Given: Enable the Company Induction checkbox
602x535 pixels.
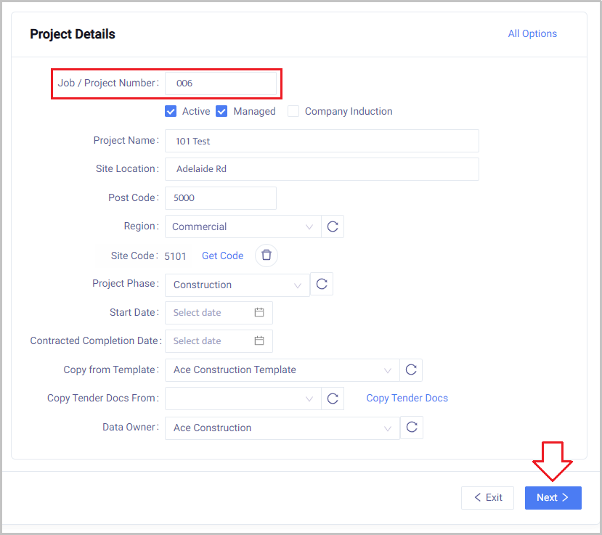Looking at the screenshot, I should (293, 112).
